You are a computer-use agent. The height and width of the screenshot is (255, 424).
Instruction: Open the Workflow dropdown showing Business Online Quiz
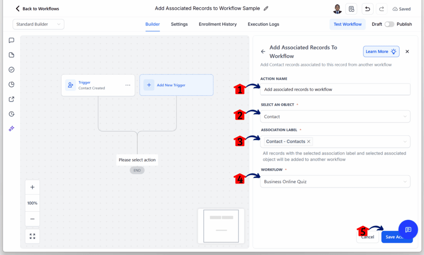pos(335,181)
